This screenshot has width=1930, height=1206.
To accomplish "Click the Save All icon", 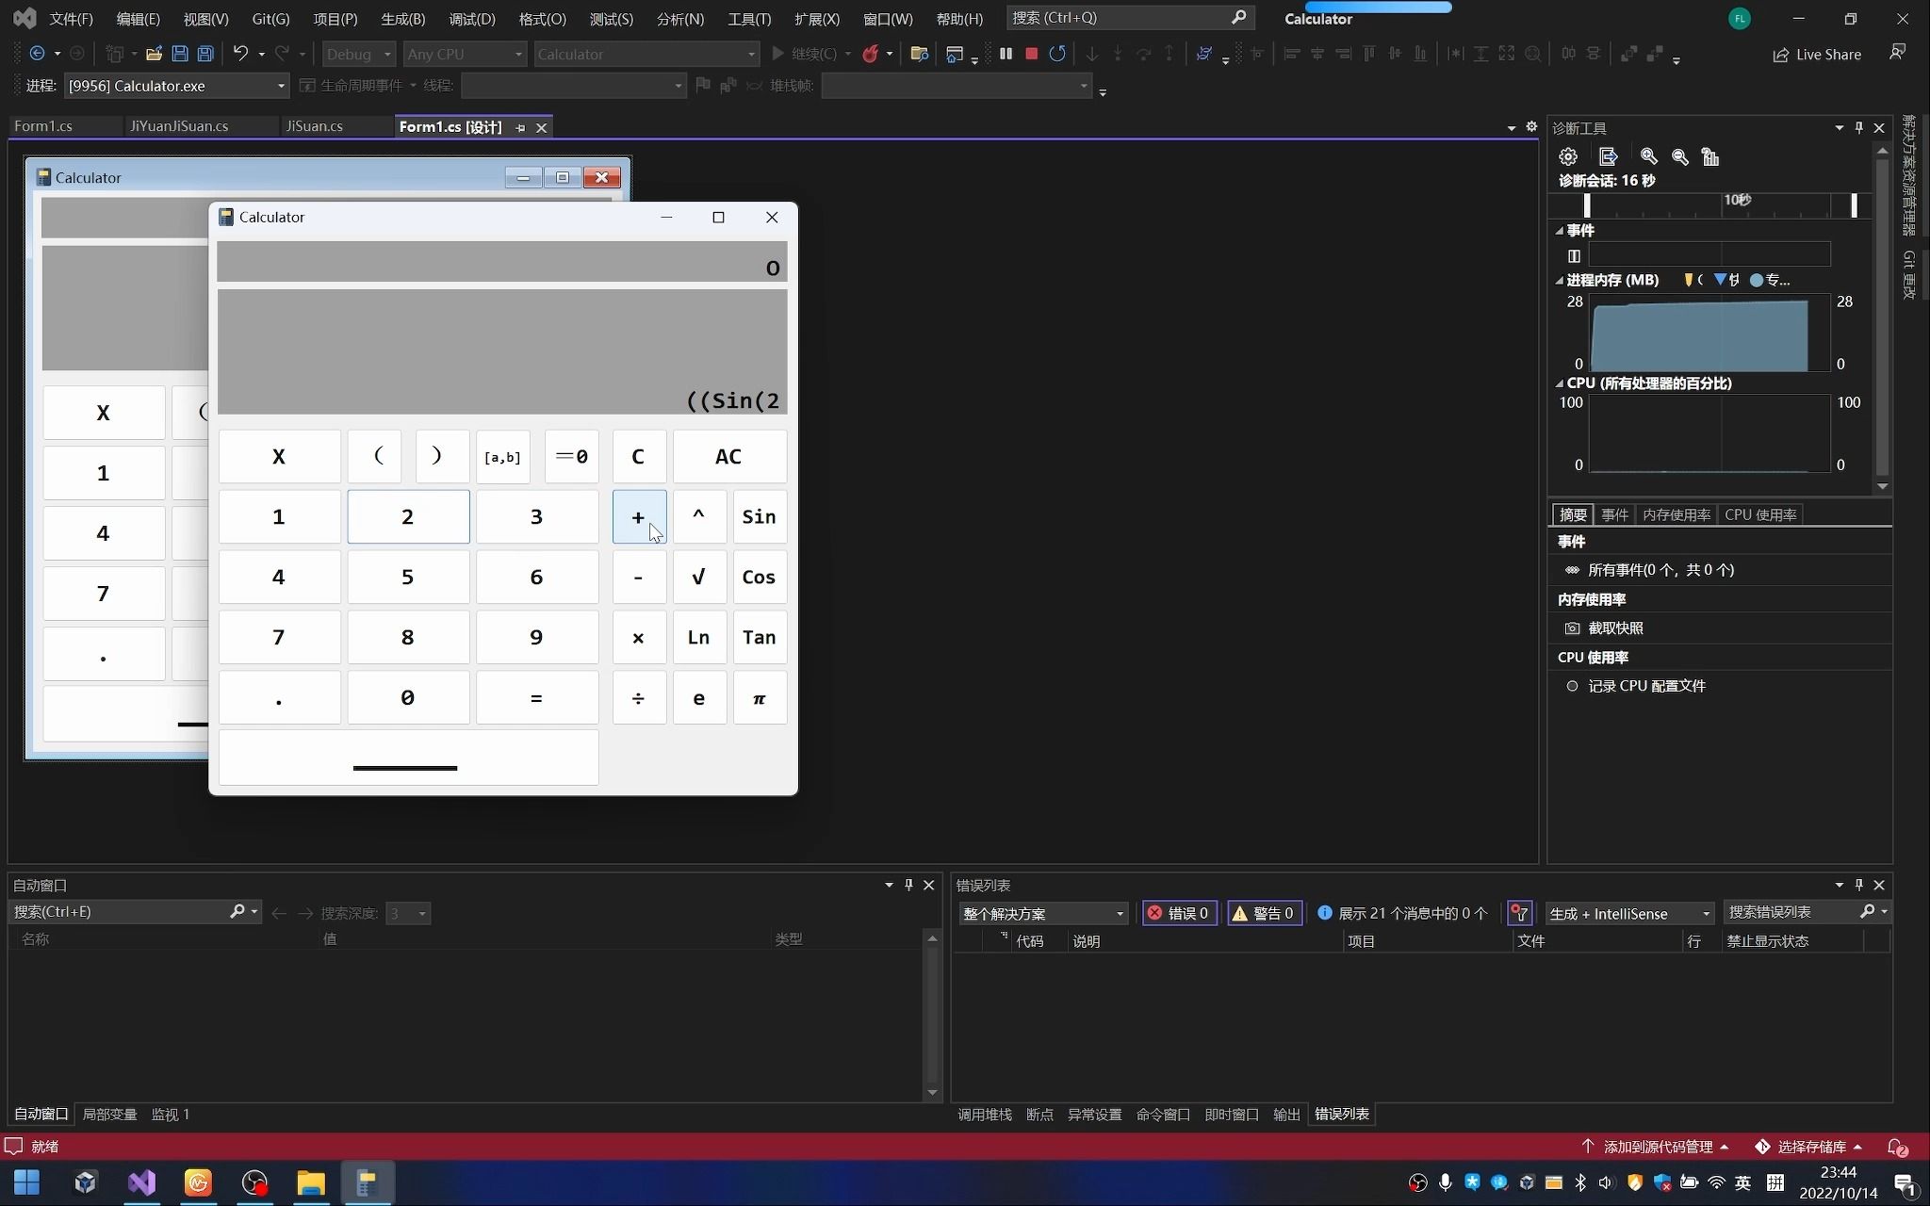I will 205,54.
